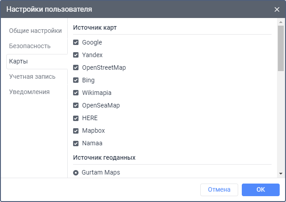This screenshot has width=286, height=202.
Task: Close the user settings dialog
Action: pos(277,9)
